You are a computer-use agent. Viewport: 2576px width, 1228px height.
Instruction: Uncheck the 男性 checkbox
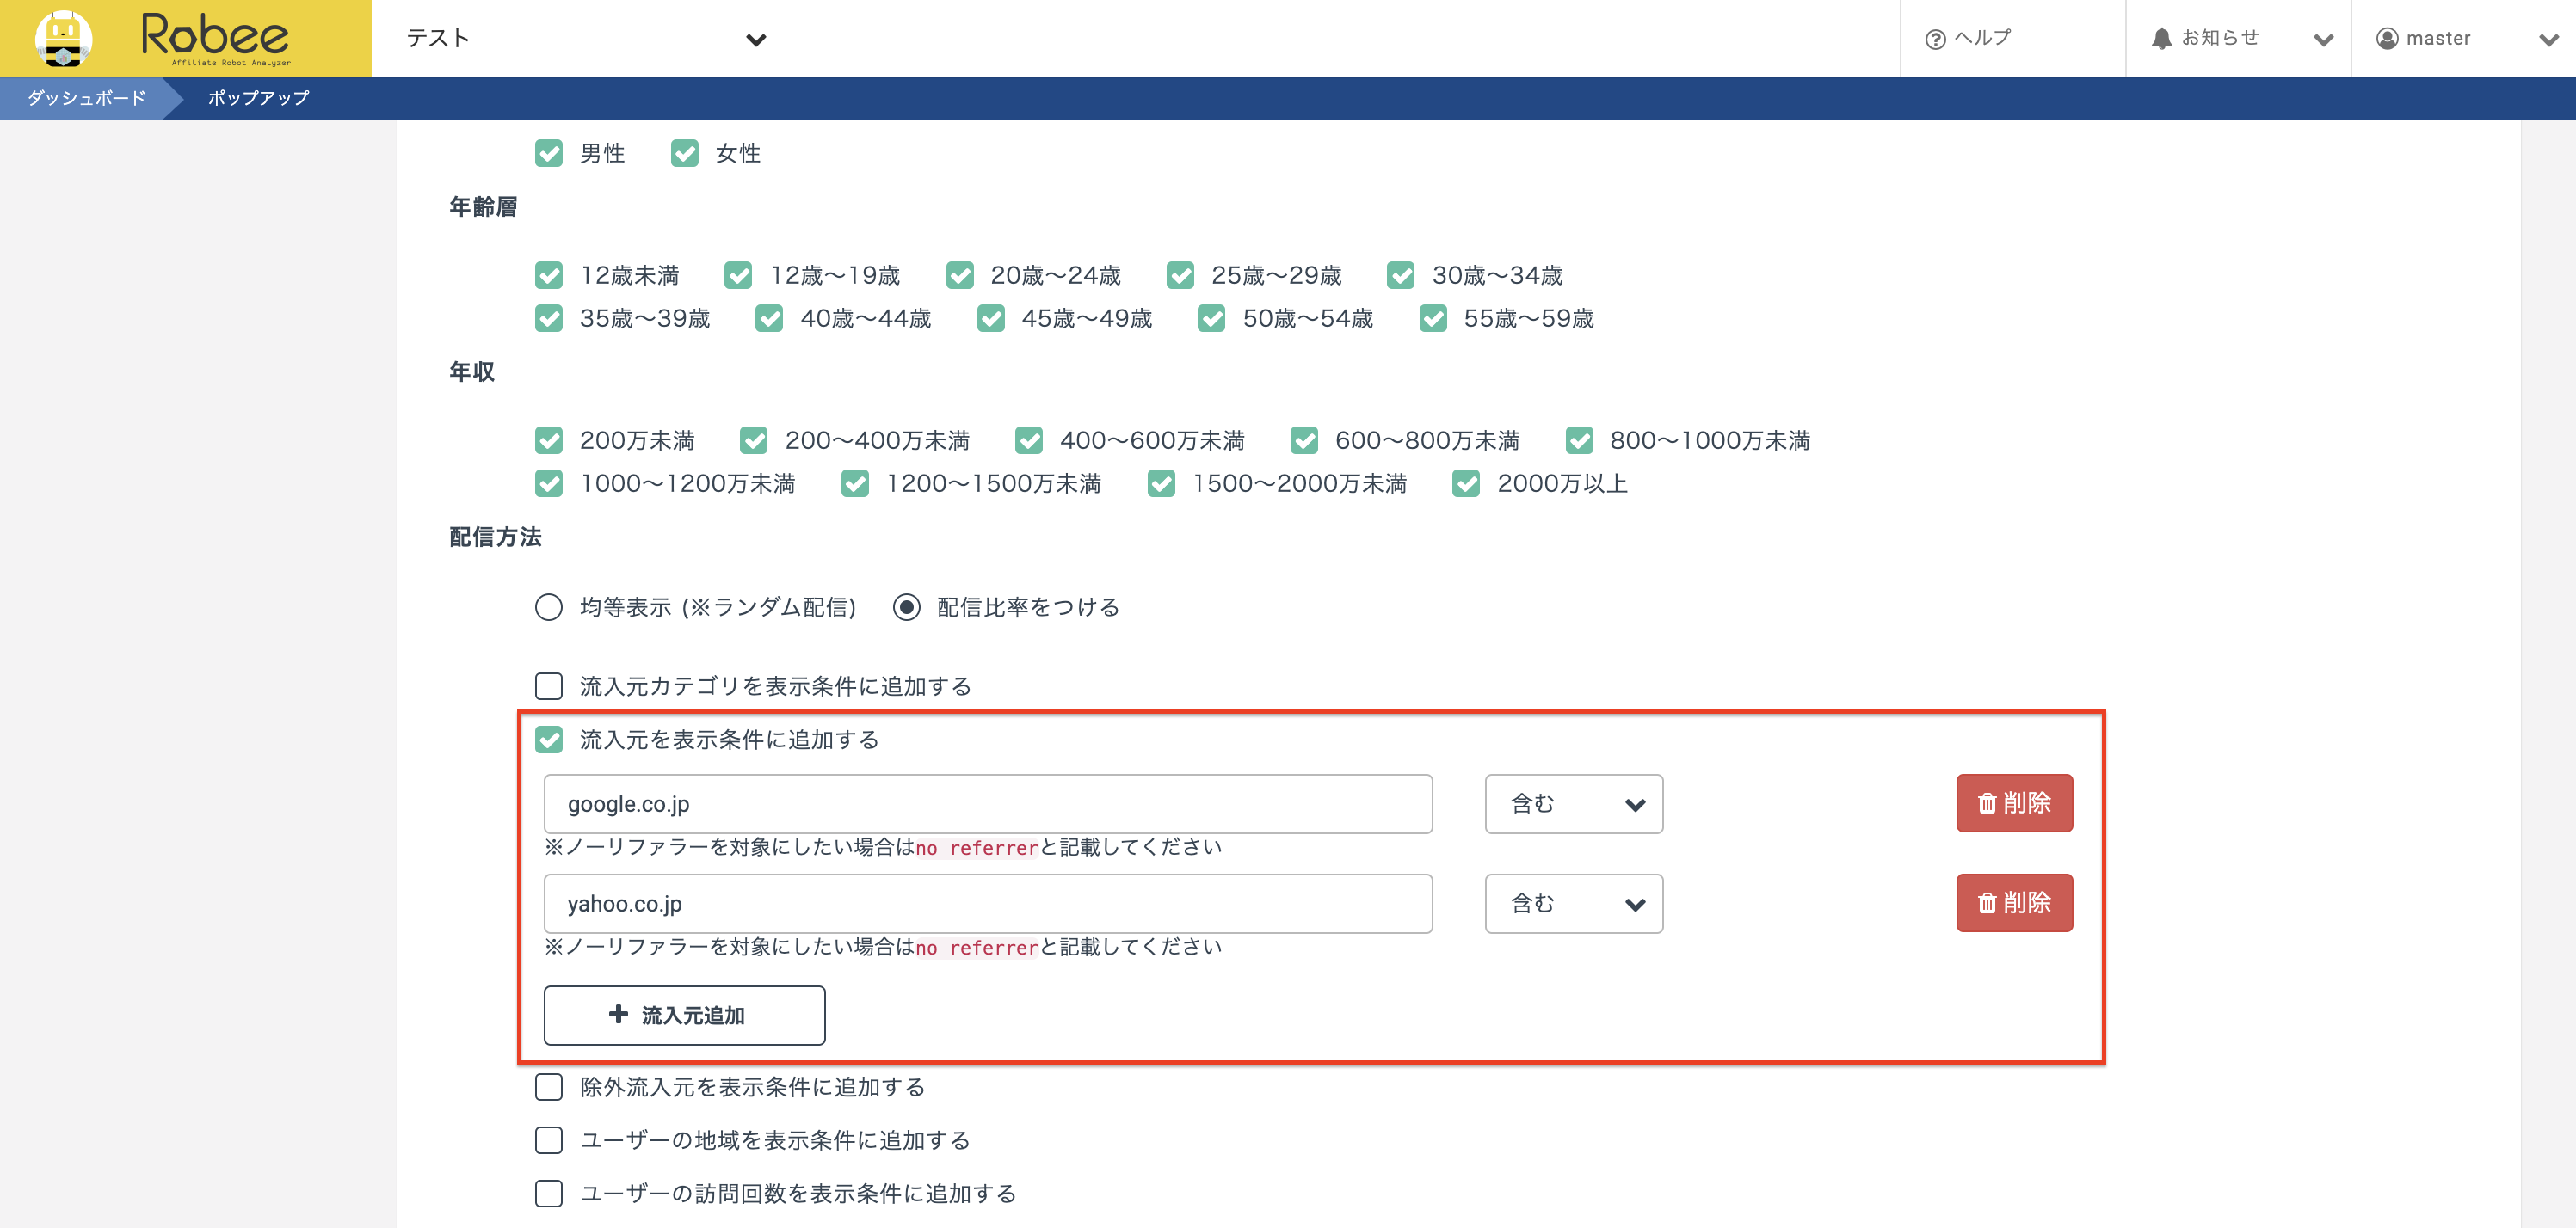(x=549, y=153)
